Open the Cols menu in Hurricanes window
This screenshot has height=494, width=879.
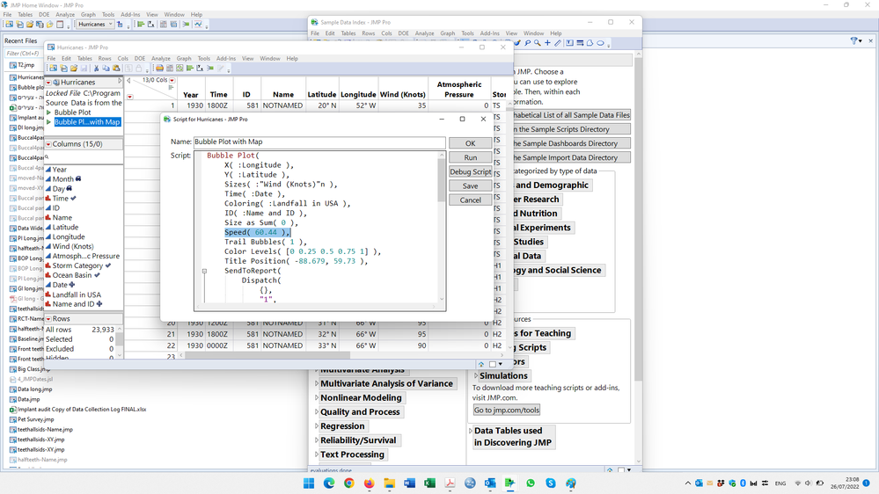[123, 58]
